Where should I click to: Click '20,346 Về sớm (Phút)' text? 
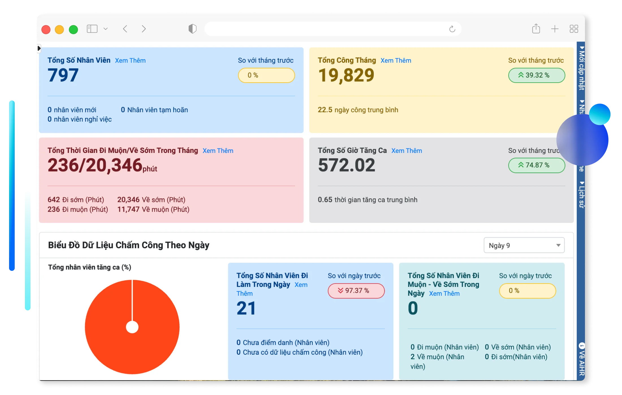tap(151, 200)
